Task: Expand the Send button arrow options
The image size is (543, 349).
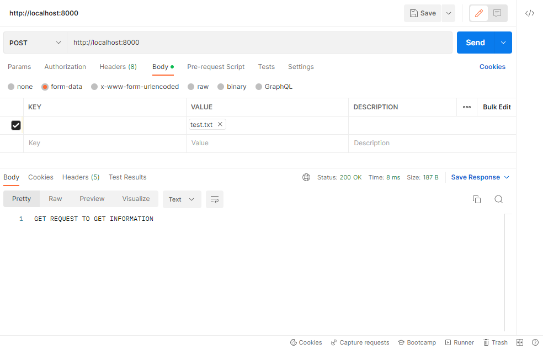Action: 503,43
